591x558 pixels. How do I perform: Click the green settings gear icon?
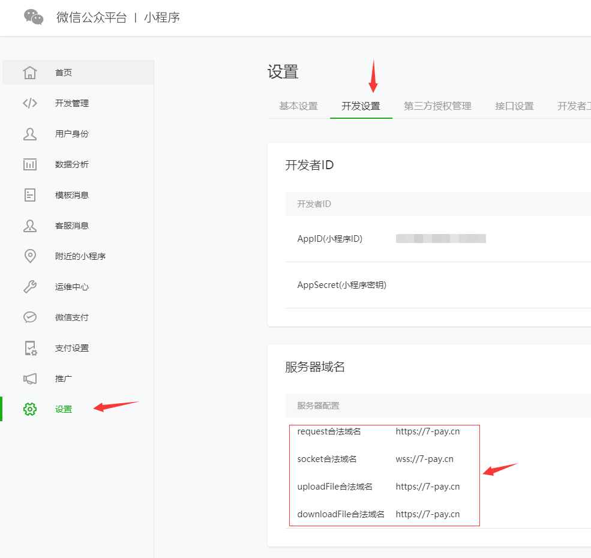click(30, 409)
